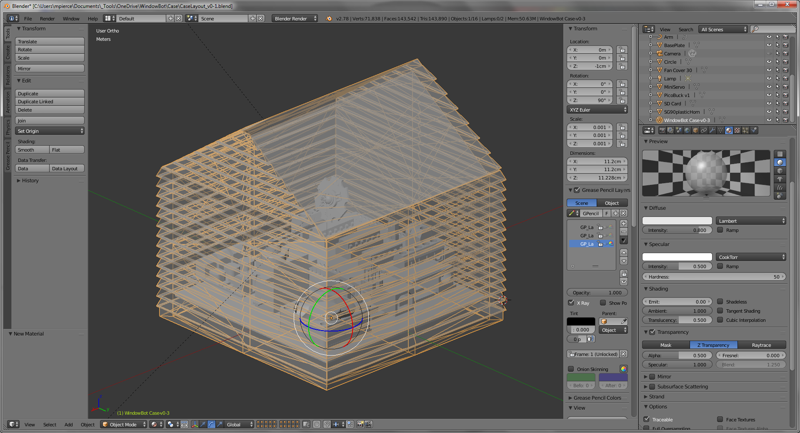Open the XYZ Euler rotation mode dropdown
Image resolution: width=800 pixels, height=433 pixels.
pyautogui.click(x=597, y=110)
